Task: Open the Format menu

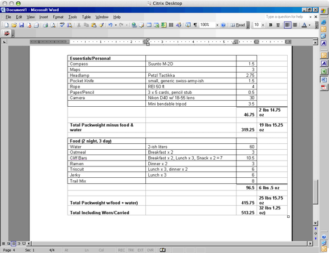Action: (x=58, y=17)
